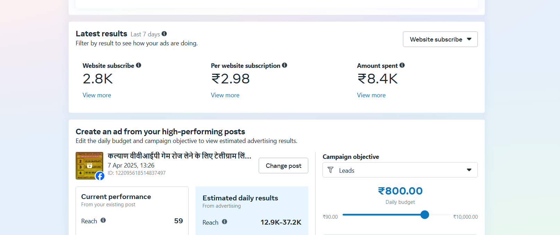Click info icon next to Last 7 days

point(164,34)
